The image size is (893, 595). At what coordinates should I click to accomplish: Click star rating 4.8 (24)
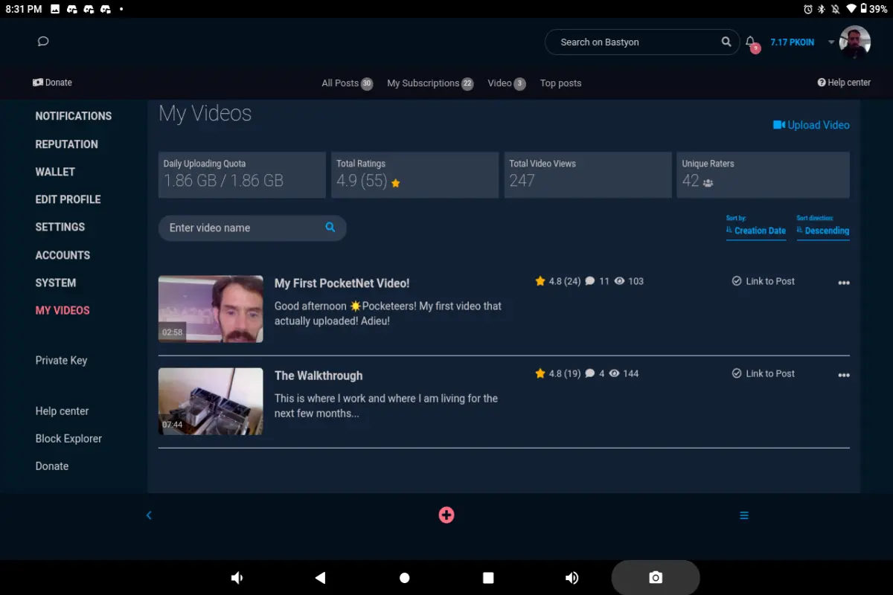point(557,281)
